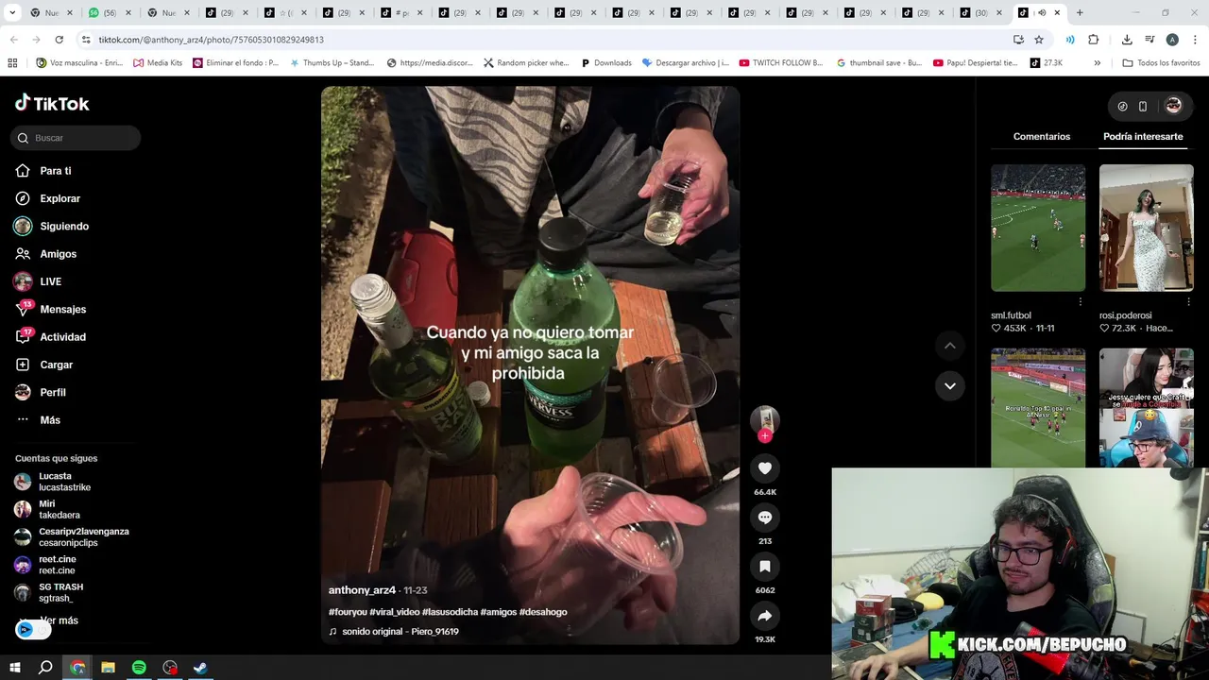This screenshot has height=680, width=1209.
Task: Go to previous video with up chevron
Action: click(950, 346)
